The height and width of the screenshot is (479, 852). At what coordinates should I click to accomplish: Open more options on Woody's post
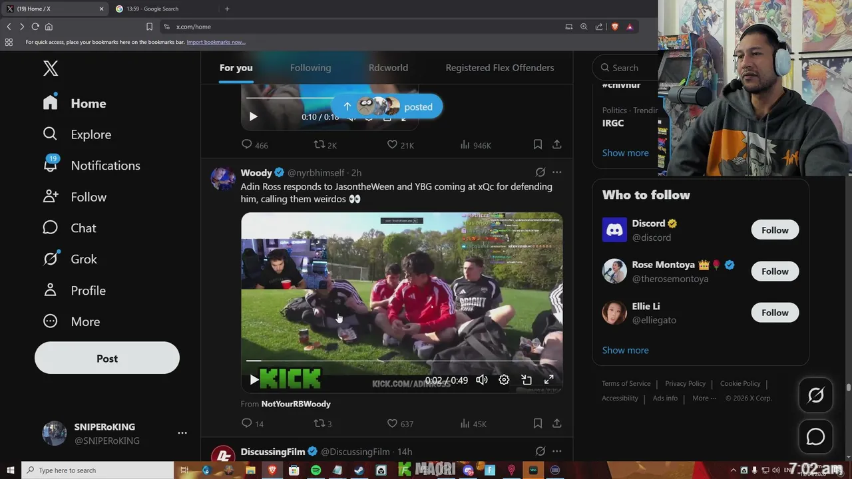tap(557, 172)
